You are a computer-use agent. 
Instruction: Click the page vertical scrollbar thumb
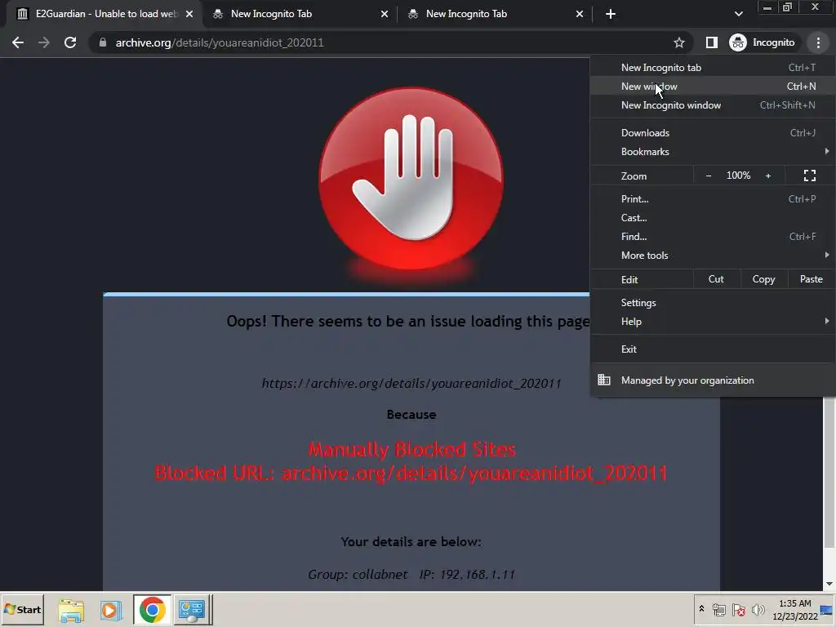point(829,472)
